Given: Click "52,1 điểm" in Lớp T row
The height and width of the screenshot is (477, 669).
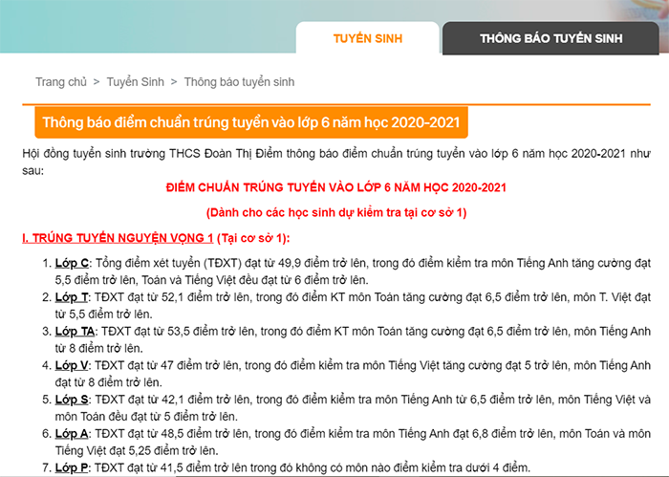Looking at the screenshot, I should pos(188,297).
